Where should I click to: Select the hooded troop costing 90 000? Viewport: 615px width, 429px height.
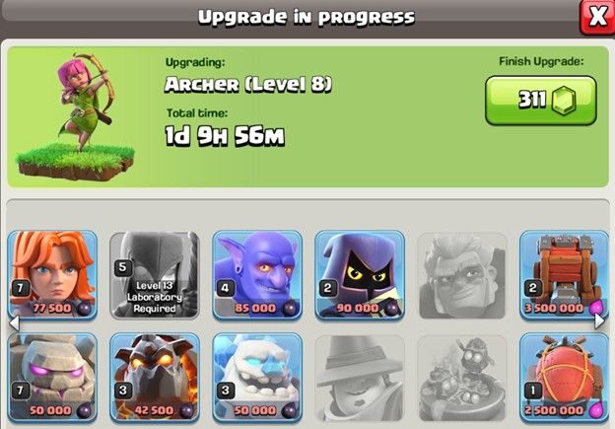click(360, 275)
